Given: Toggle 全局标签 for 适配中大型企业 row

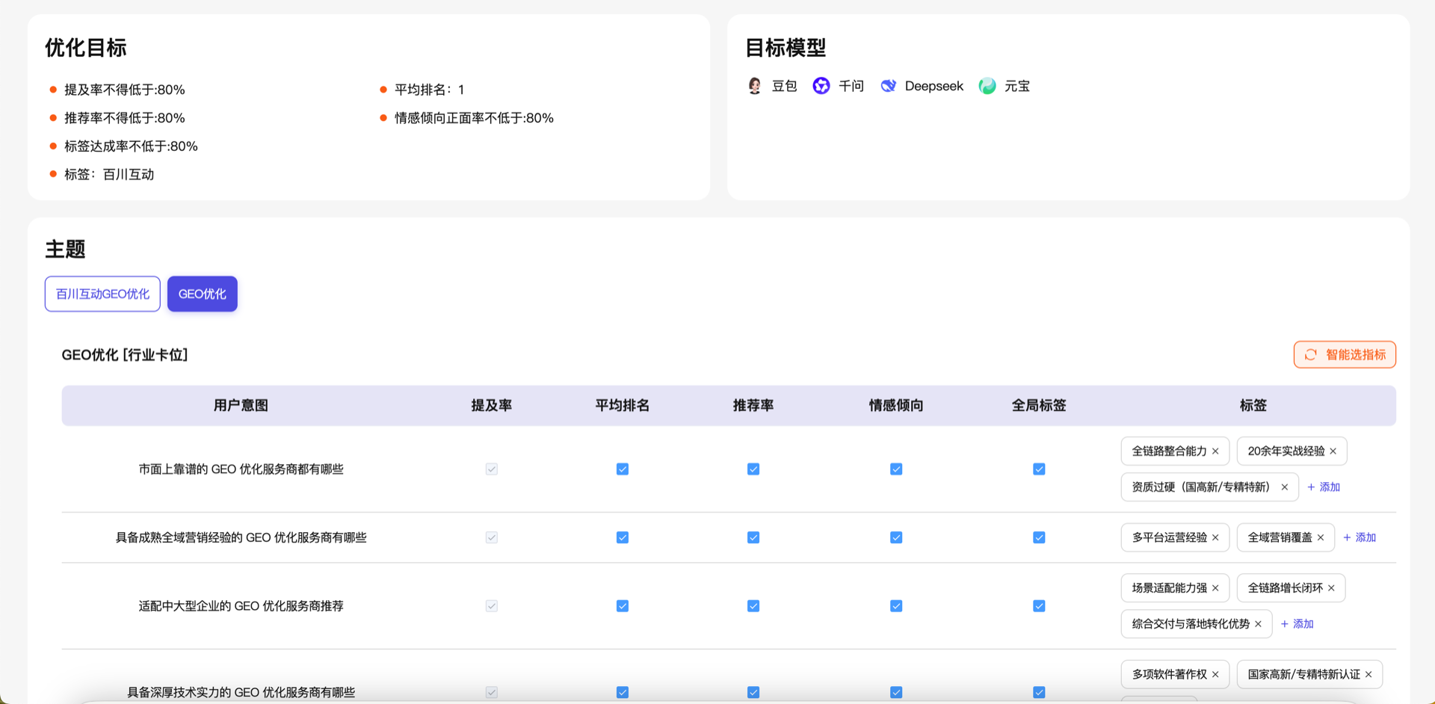Looking at the screenshot, I should tap(1039, 606).
